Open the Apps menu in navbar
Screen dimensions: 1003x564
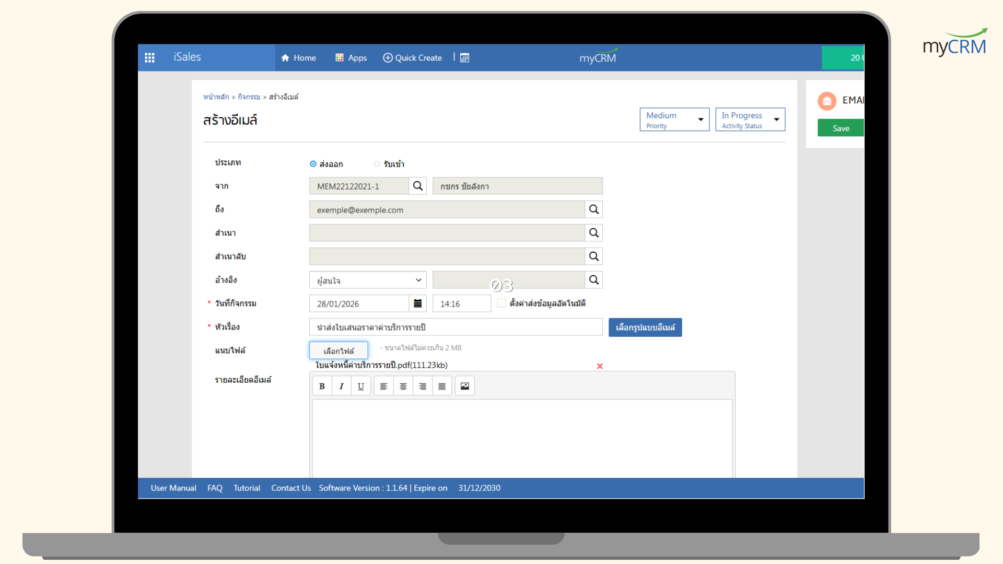[351, 57]
